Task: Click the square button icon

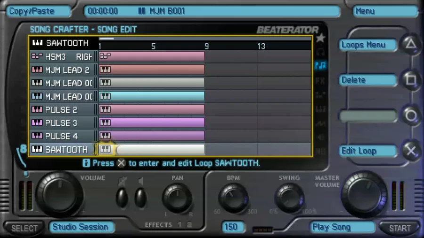Action: (411, 79)
